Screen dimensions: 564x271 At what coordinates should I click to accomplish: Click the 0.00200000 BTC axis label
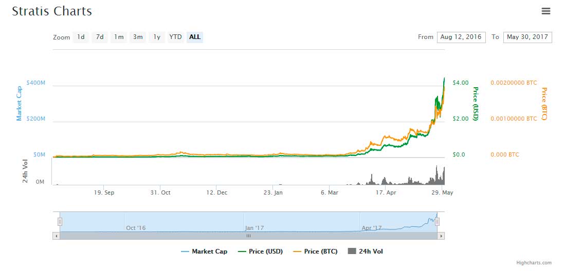pos(514,83)
